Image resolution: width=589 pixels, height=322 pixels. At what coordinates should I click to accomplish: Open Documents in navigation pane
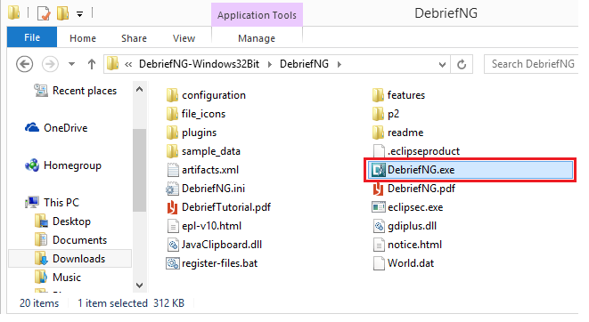(x=70, y=240)
